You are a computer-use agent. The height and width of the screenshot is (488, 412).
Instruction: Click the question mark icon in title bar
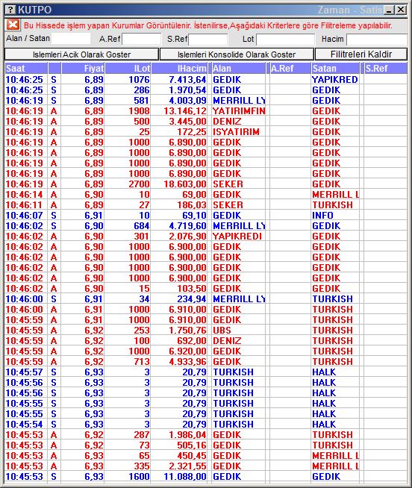tap(10, 10)
